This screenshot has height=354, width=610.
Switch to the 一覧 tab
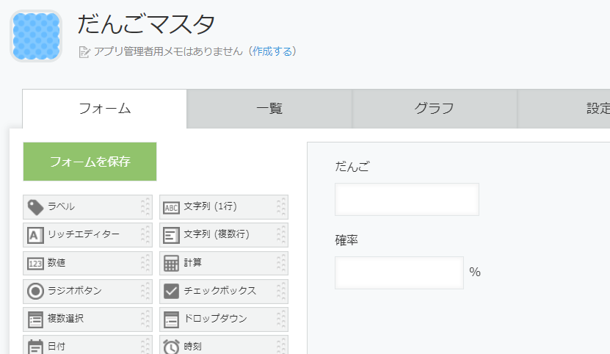269,109
